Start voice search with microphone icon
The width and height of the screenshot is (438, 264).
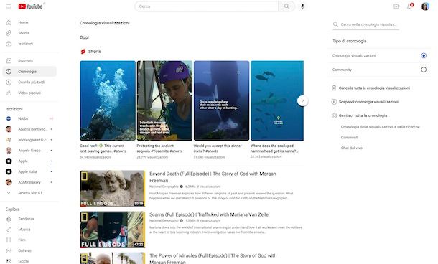pyautogui.click(x=302, y=6)
